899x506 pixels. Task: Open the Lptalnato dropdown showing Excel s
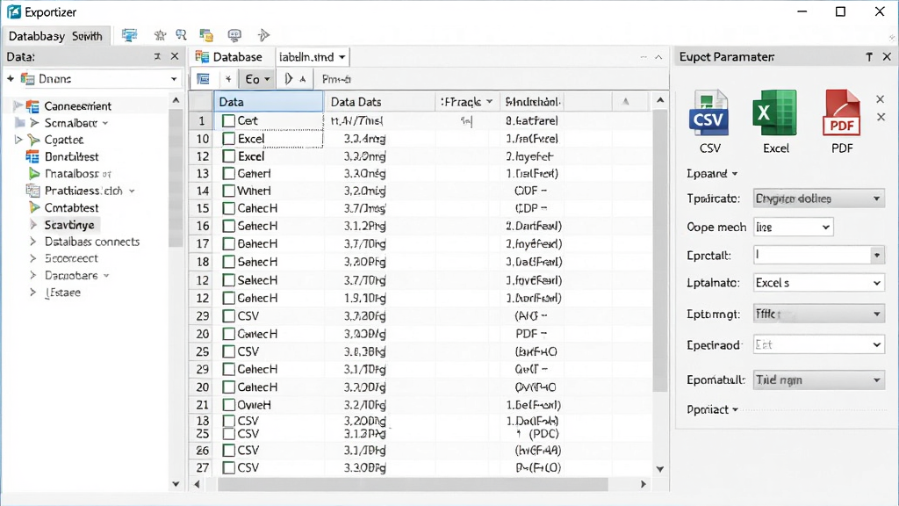point(819,283)
